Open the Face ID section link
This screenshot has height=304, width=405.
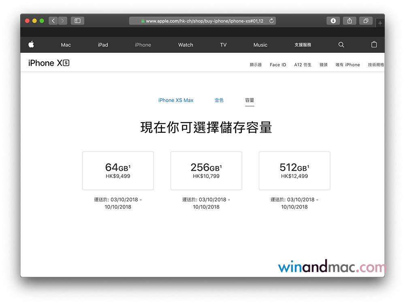[278, 65]
